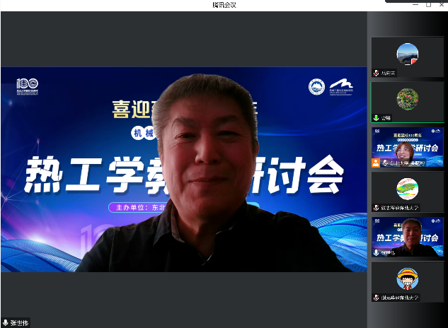
Task: Select the landscape photo avatar participant
Action: click(x=407, y=54)
